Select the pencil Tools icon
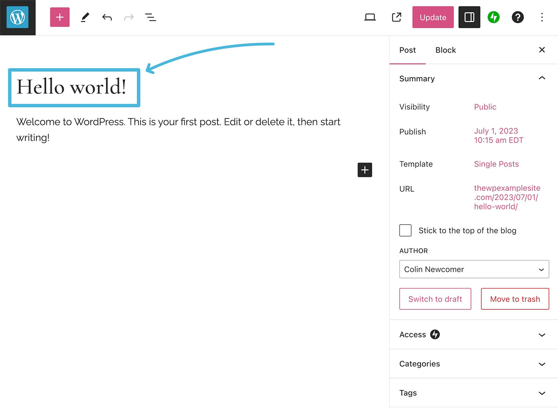This screenshot has width=558, height=409. click(x=85, y=17)
